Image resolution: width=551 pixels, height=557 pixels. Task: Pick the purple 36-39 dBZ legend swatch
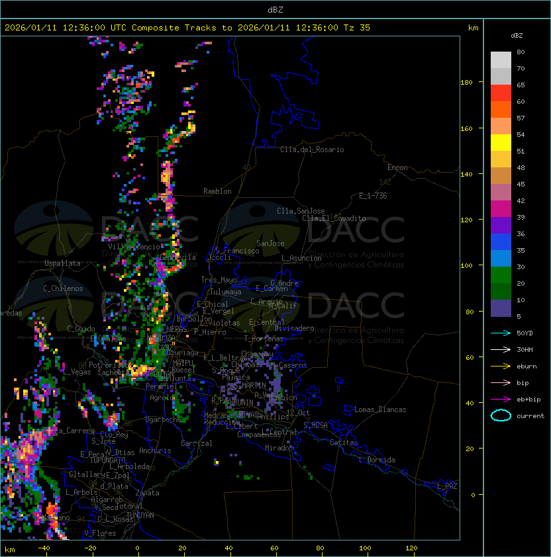pos(501,225)
